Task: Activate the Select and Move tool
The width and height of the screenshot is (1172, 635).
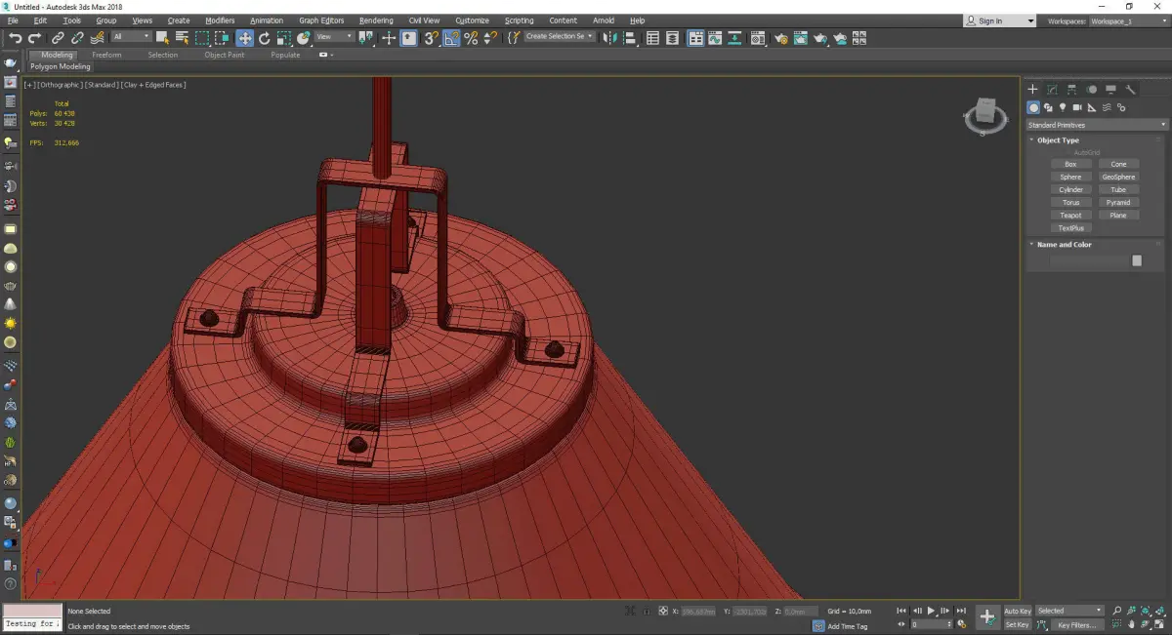Action: 244,38
